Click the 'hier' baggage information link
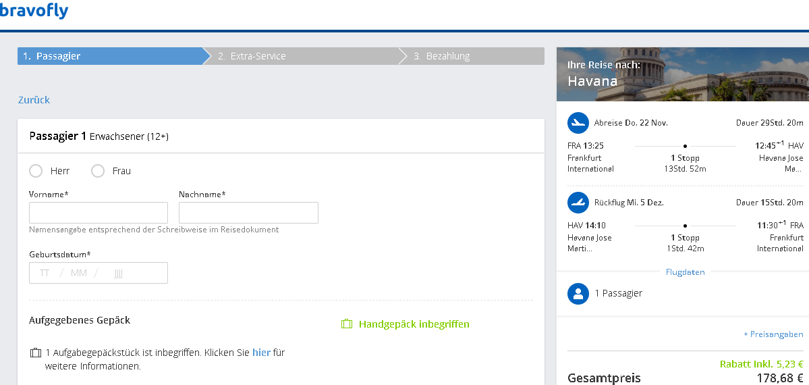The height and width of the screenshot is (385, 809). pyautogui.click(x=261, y=353)
